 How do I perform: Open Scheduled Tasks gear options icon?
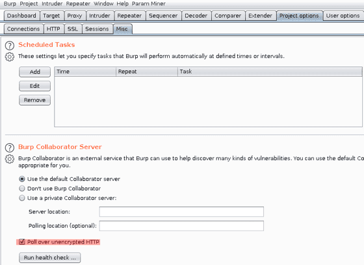[10, 57]
